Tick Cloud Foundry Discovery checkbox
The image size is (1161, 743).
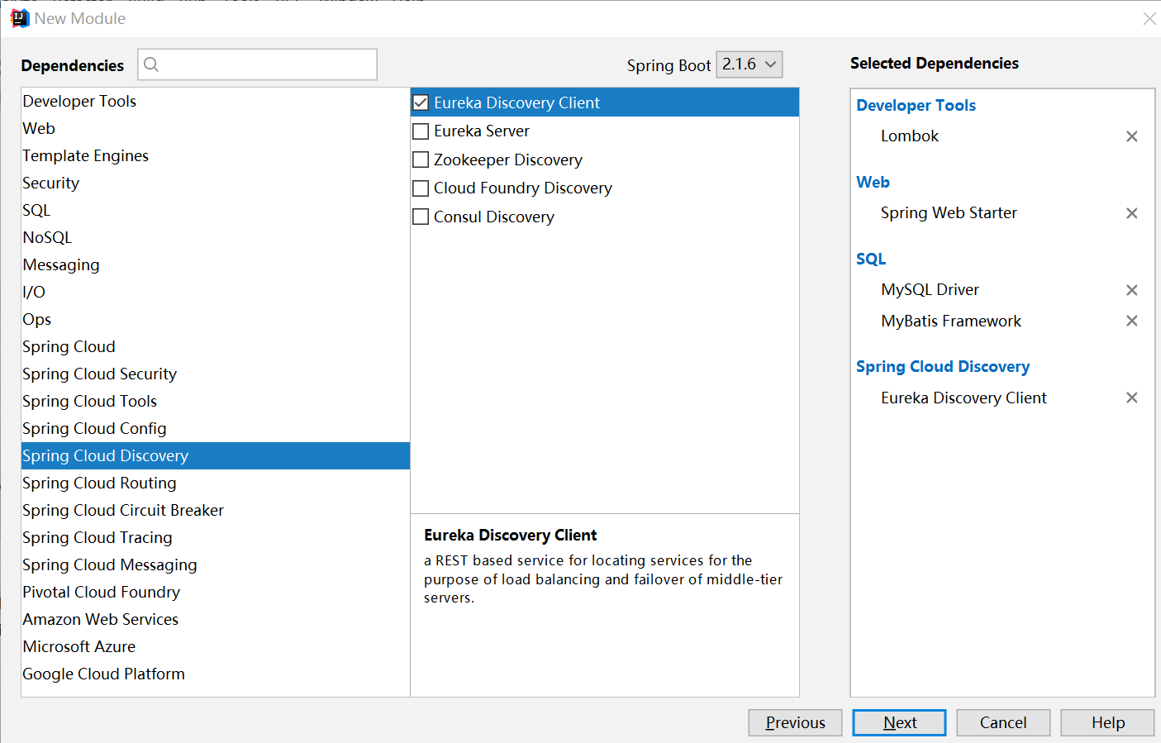pos(421,188)
